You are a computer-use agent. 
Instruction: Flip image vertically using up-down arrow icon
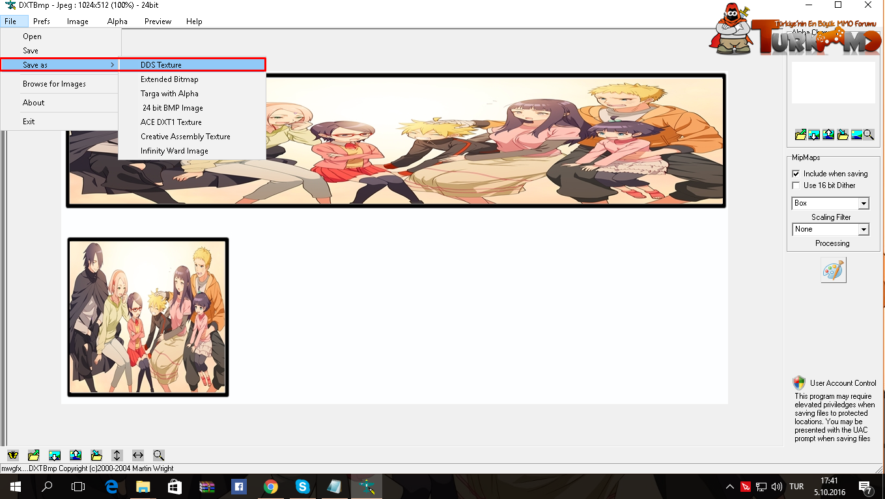click(117, 455)
